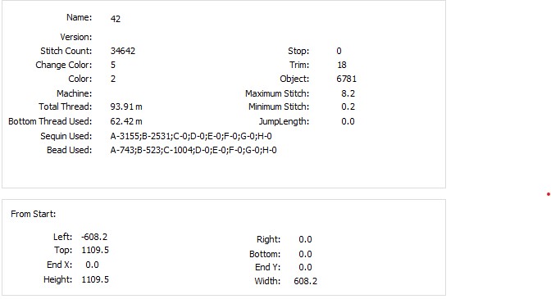
Task: Click the Left value -608.2
Action: click(94, 237)
